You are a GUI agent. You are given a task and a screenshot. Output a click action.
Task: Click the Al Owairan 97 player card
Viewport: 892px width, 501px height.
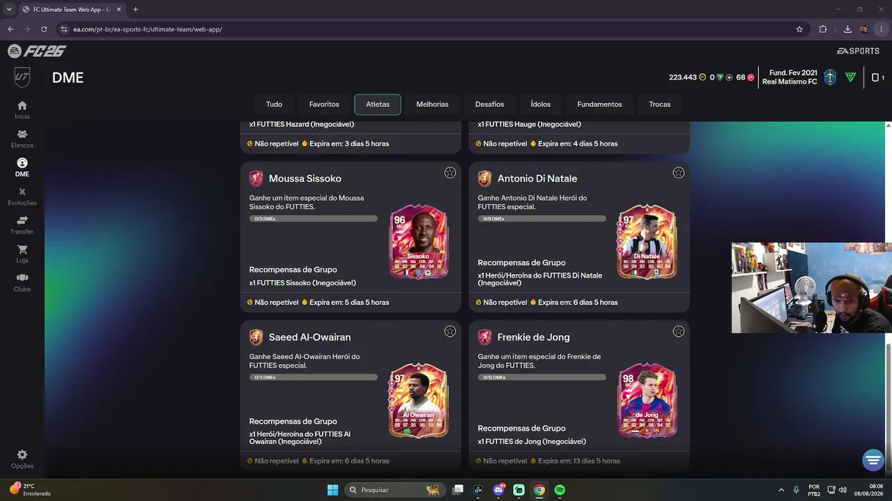(419, 401)
